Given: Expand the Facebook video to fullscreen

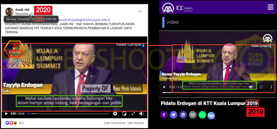Looking at the screenshot, I should coord(133,114).
